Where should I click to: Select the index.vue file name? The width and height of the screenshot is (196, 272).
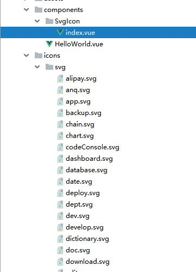tap(80, 33)
